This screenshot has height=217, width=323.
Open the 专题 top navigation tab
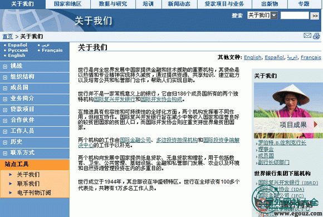coord(304,4)
